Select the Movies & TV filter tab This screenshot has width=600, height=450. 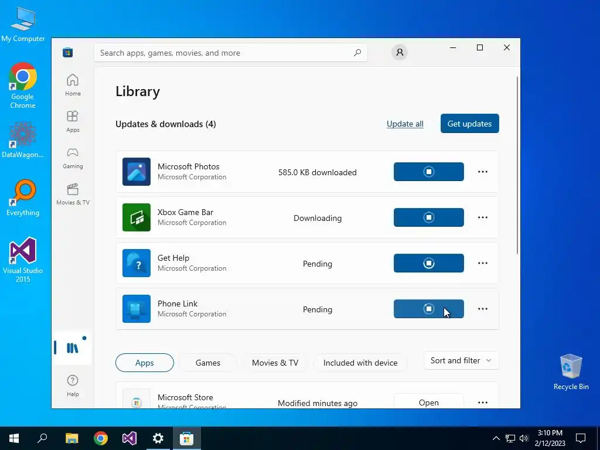pos(275,363)
